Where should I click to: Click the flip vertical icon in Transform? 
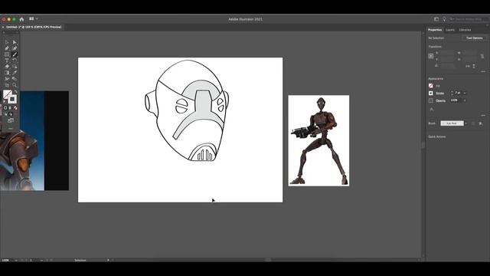click(x=474, y=66)
